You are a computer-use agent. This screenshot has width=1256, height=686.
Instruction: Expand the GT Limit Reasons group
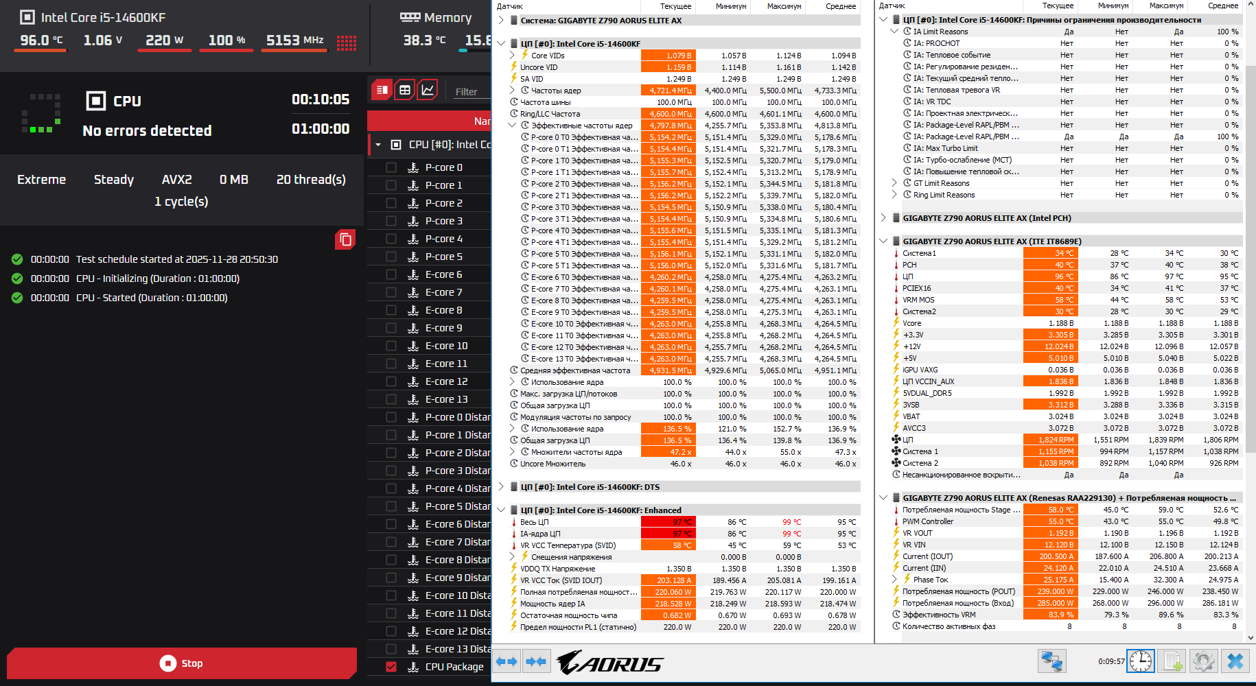(894, 183)
